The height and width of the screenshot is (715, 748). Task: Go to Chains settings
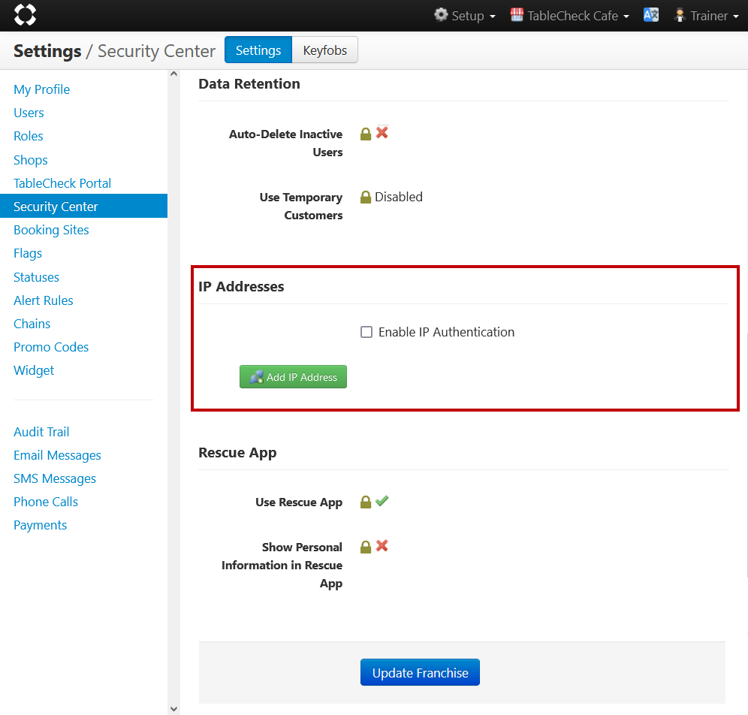click(32, 324)
